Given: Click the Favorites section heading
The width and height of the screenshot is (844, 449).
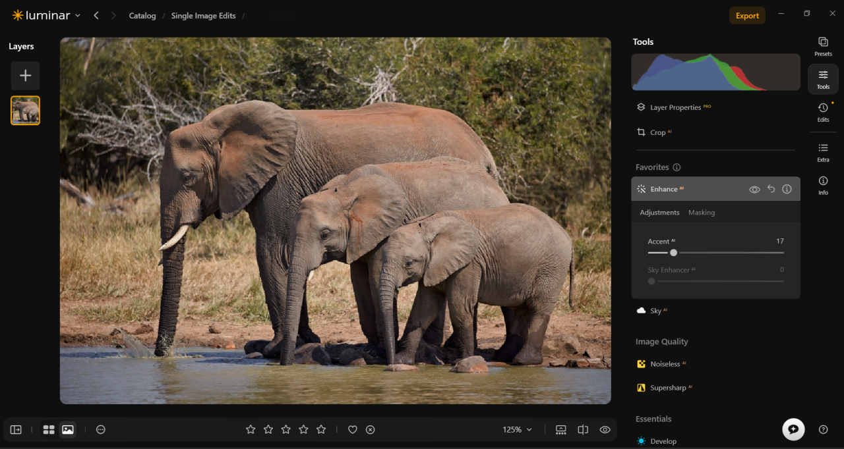Looking at the screenshot, I should coord(652,167).
